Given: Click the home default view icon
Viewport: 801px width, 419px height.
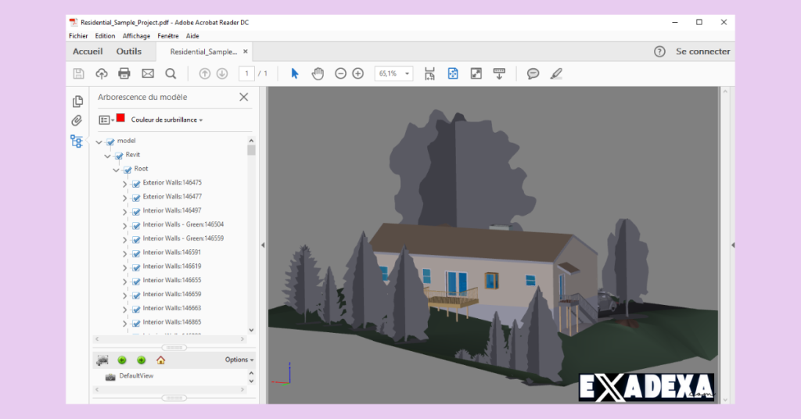Looking at the screenshot, I should 160,360.
